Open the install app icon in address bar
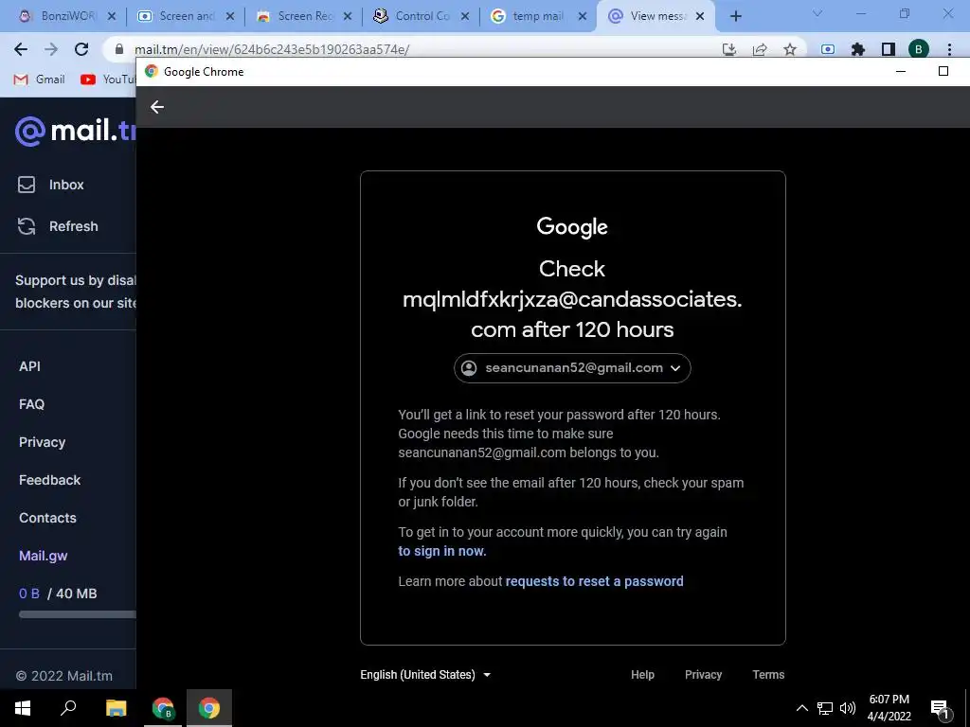970x727 pixels. click(729, 49)
